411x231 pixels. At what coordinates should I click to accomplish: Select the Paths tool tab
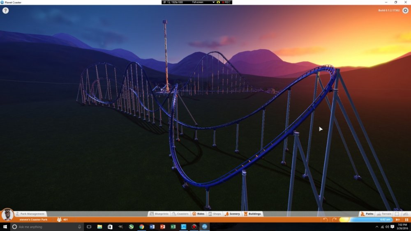(367, 214)
